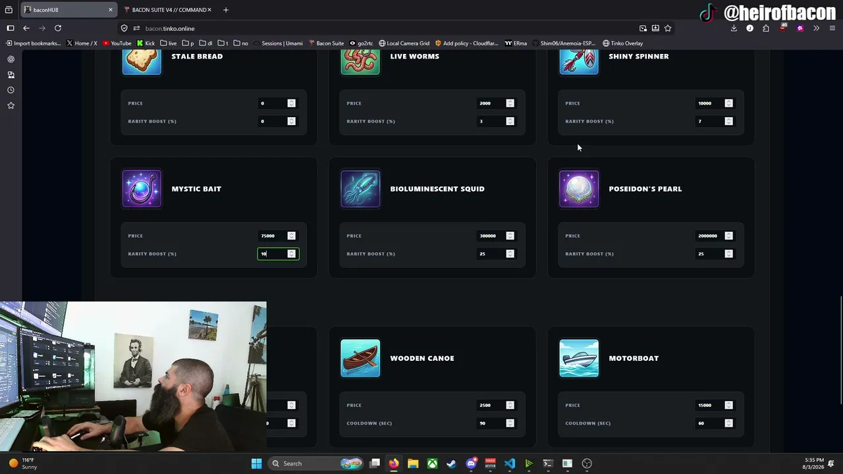The height and width of the screenshot is (474, 843).
Task: Click the Stale Bread bait icon
Action: click(142, 61)
